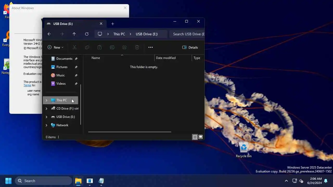Select Network in navigation pane
This screenshot has width=333, height=187.
60,125
